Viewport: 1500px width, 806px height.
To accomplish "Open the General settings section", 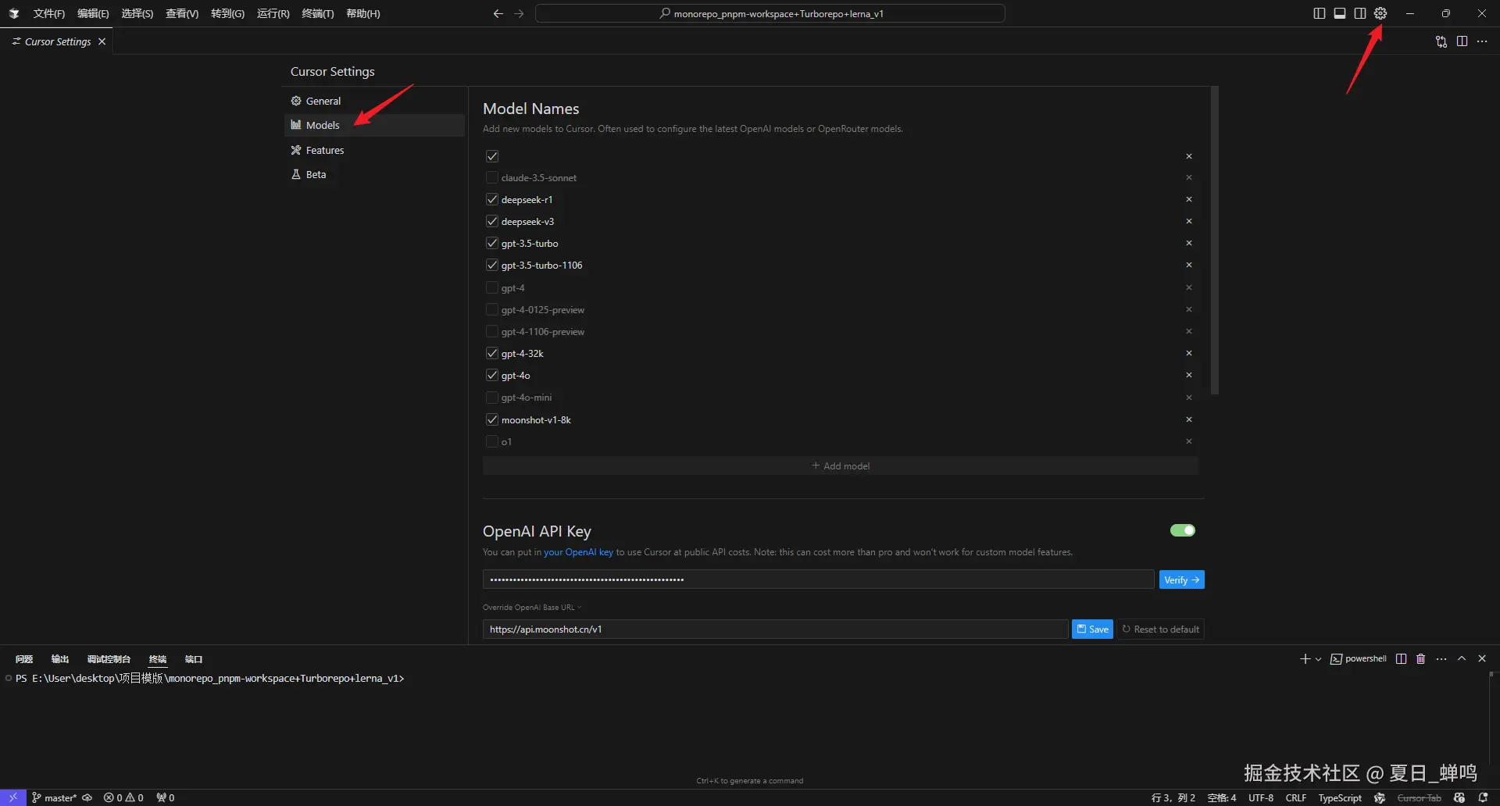I will pyautogui.click(x=374, y=101).
